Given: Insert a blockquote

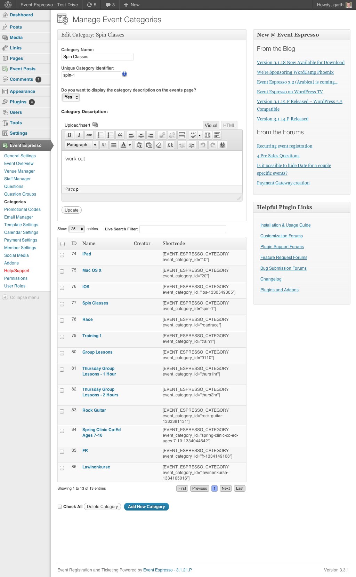Looking at the screenshot, I should [x=120, y=135].
